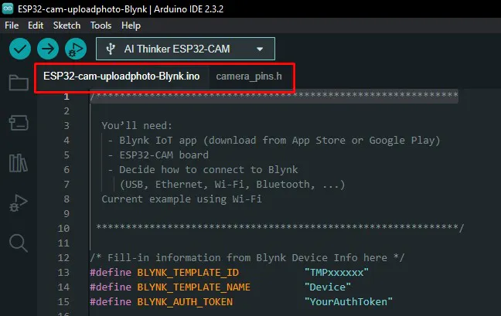Screen dimensions: 501x316
Task: Click the "(USB, Ethernet, Wi-Fi, Bluetooth, ...)" line
Action: pos(232,185)
